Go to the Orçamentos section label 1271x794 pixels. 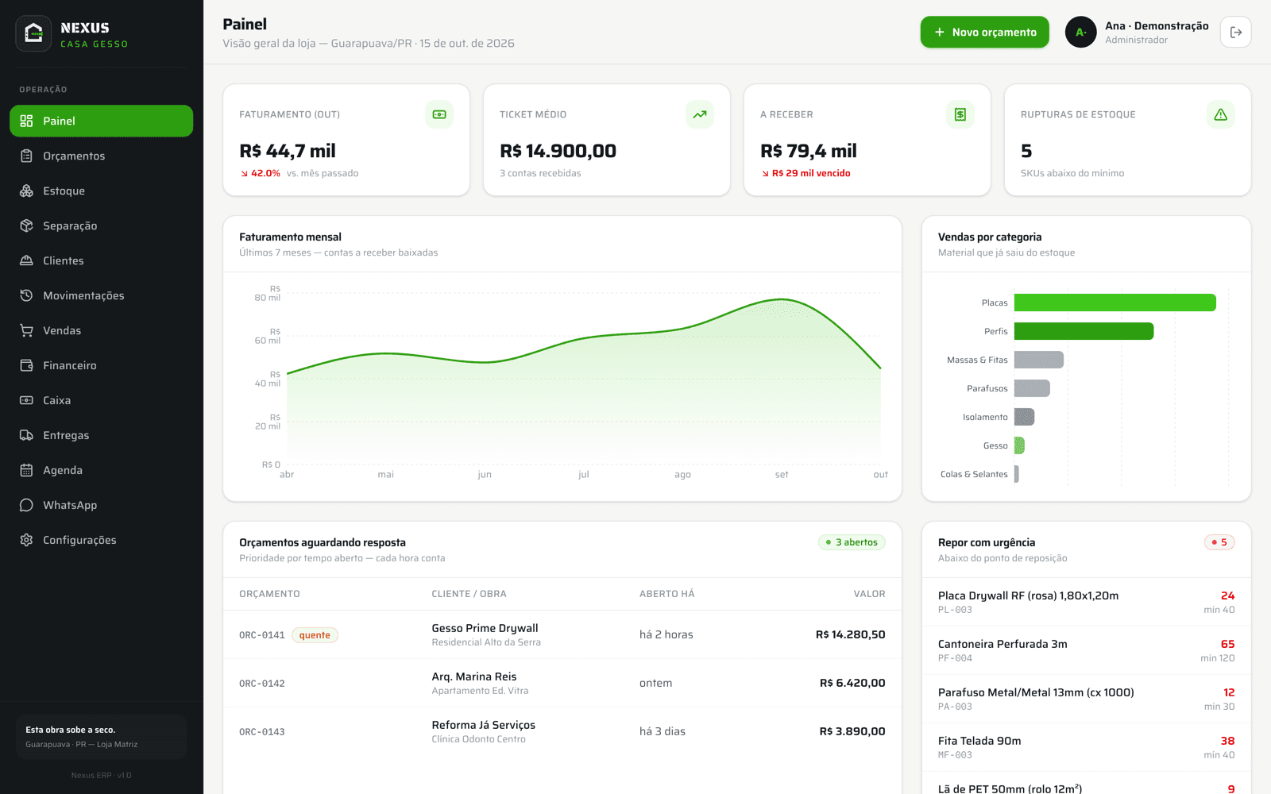tap(74, 156)
